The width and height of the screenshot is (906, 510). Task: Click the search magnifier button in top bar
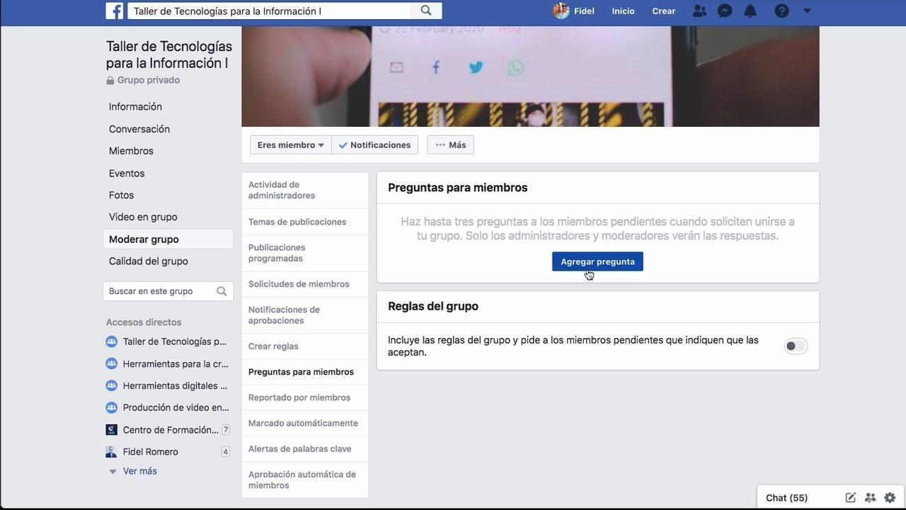pyautogui.click(x=426, y=11)
